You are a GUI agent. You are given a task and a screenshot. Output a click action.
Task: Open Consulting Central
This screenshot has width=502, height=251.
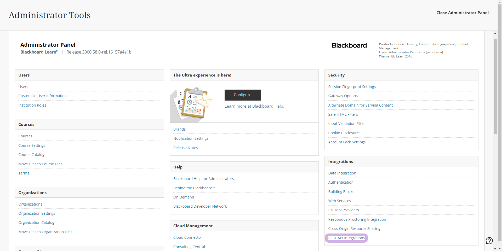(189, 247)
